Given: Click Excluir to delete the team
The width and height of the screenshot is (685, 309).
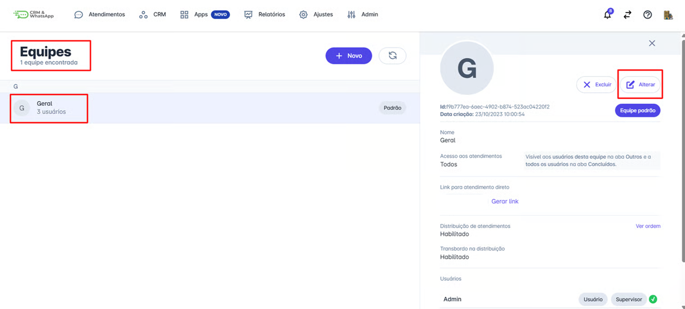Looking at the screenshot, I should click(x=597, y=84).
